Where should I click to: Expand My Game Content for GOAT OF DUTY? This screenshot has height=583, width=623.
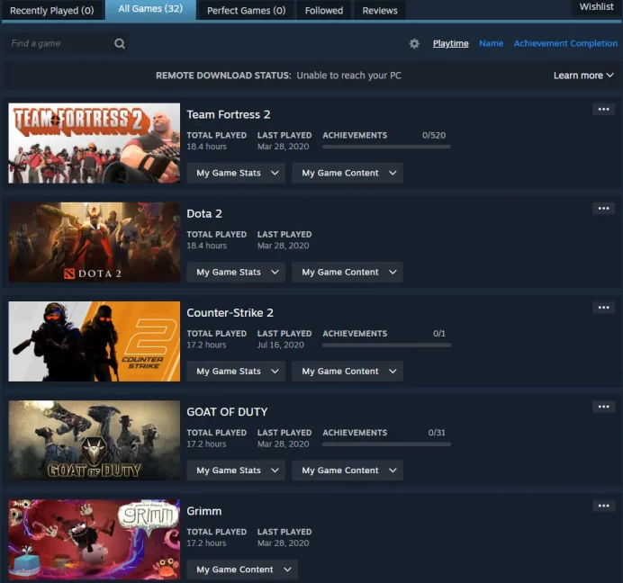[348, 471]
